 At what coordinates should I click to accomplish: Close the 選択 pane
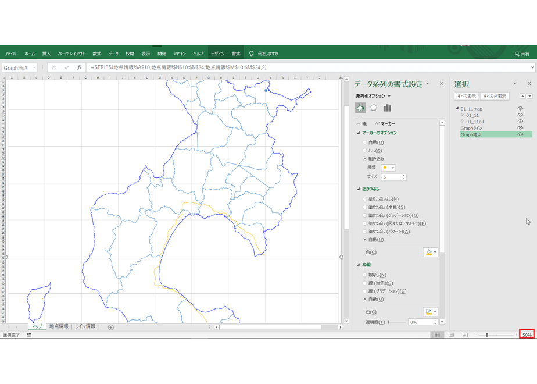(529, 83)
